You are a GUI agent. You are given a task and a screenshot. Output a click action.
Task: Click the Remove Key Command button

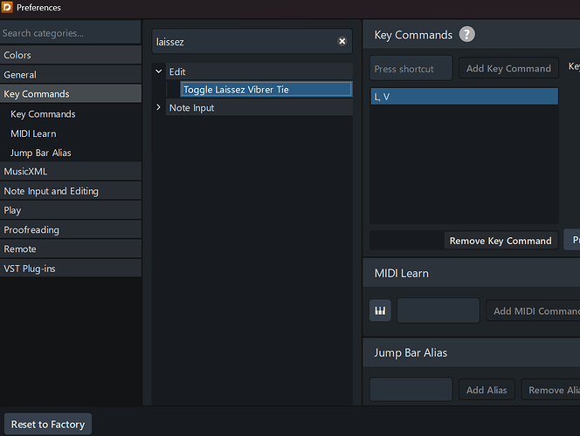501,241
